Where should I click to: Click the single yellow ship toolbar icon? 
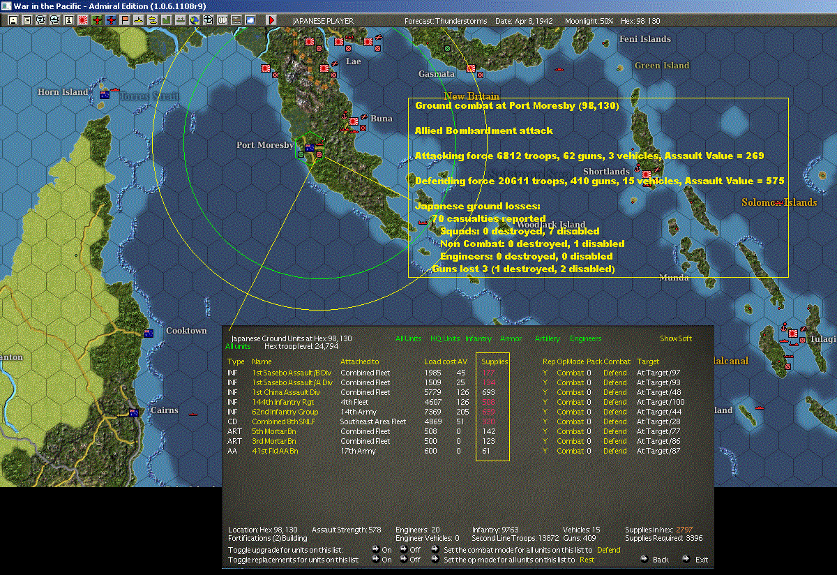[138, 20]
